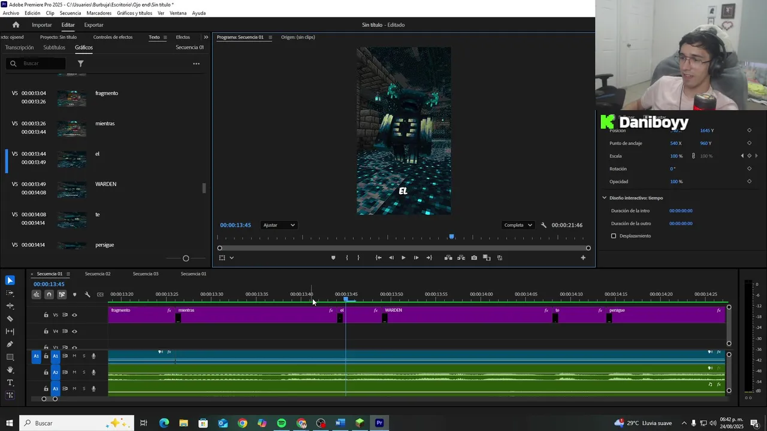The height and width of the screenshot is (431, 767).
Task: Select the Pen tool
Action: click(10, 344)
